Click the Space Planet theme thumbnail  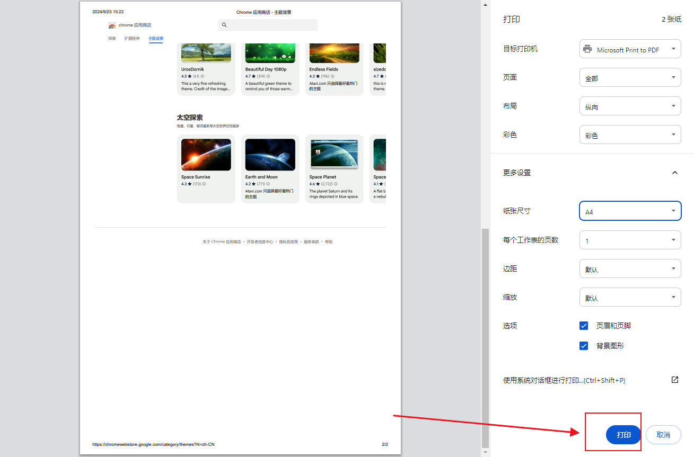click(x=335, y=155)
